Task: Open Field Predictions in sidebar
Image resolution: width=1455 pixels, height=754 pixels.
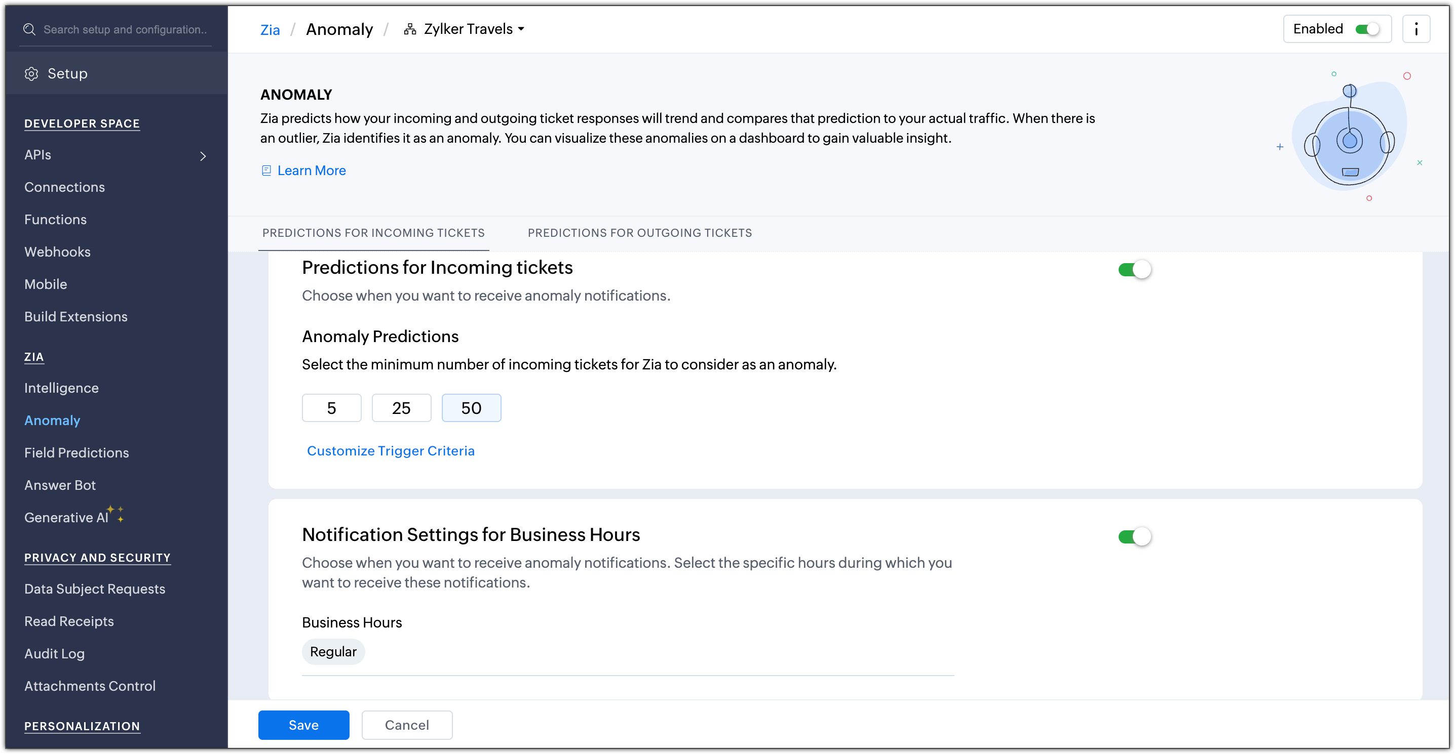Action: [x=77, y=452]
